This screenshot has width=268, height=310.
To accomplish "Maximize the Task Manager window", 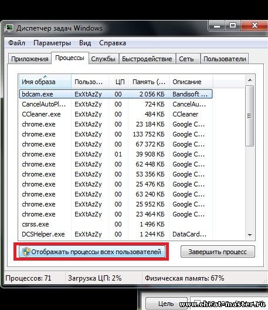I will point(233,26).
